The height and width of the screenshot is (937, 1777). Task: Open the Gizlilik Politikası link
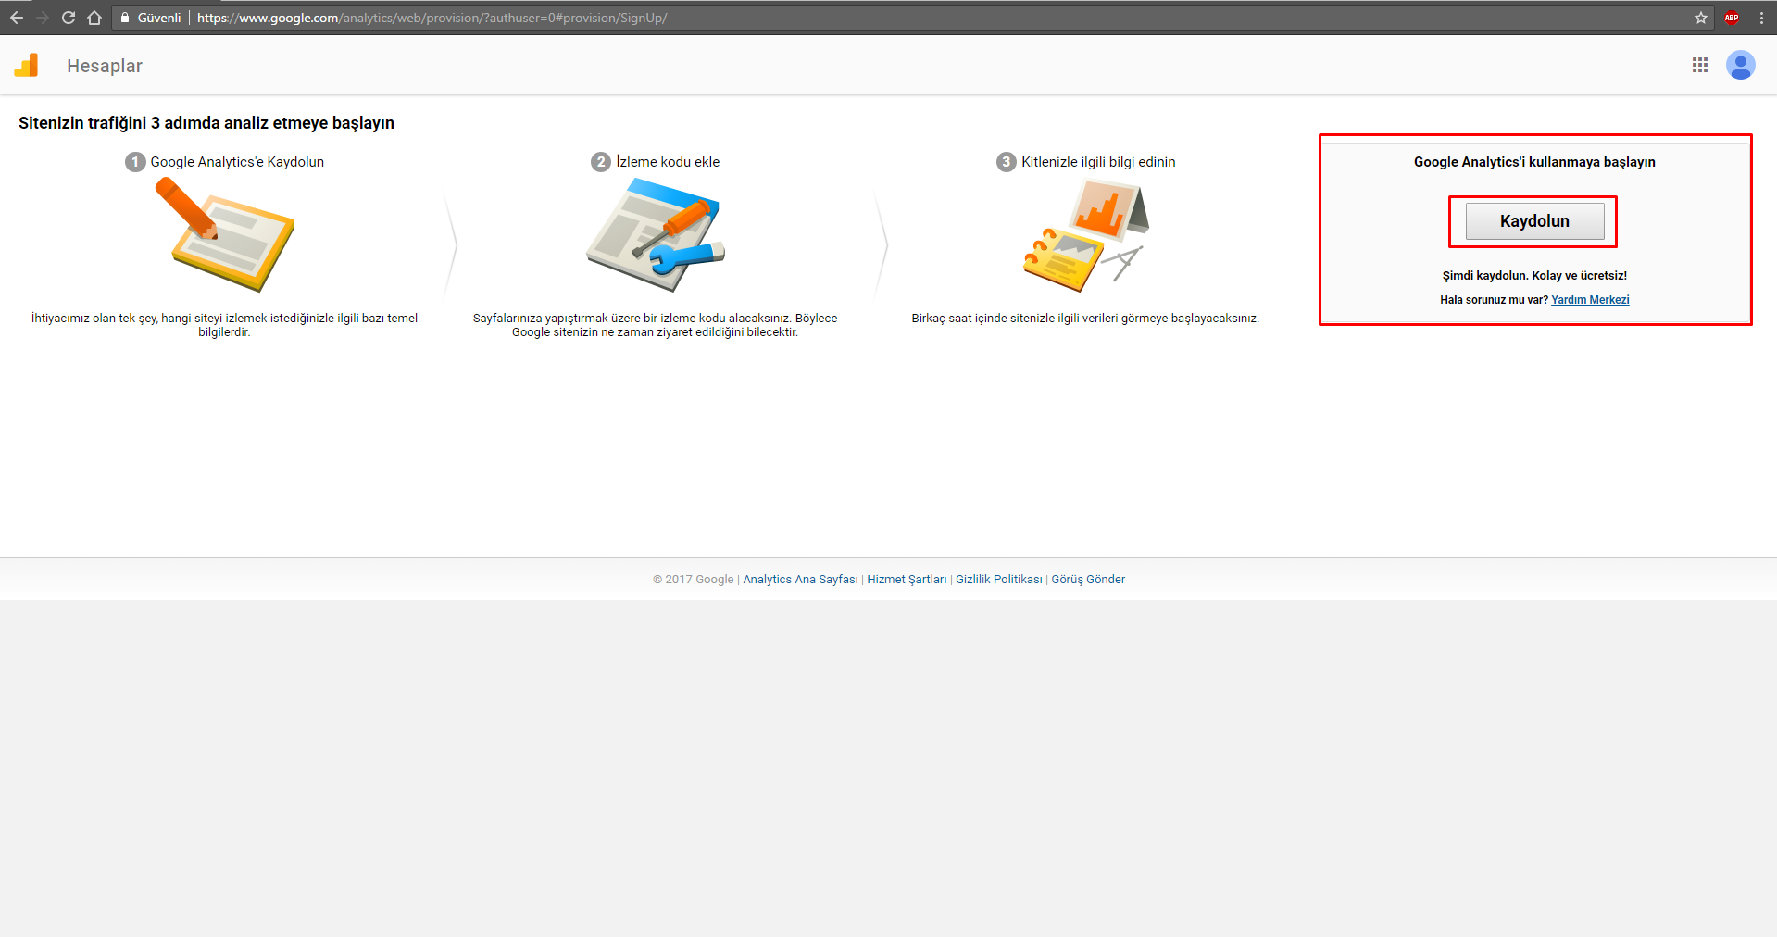click(x=998, y=580)
